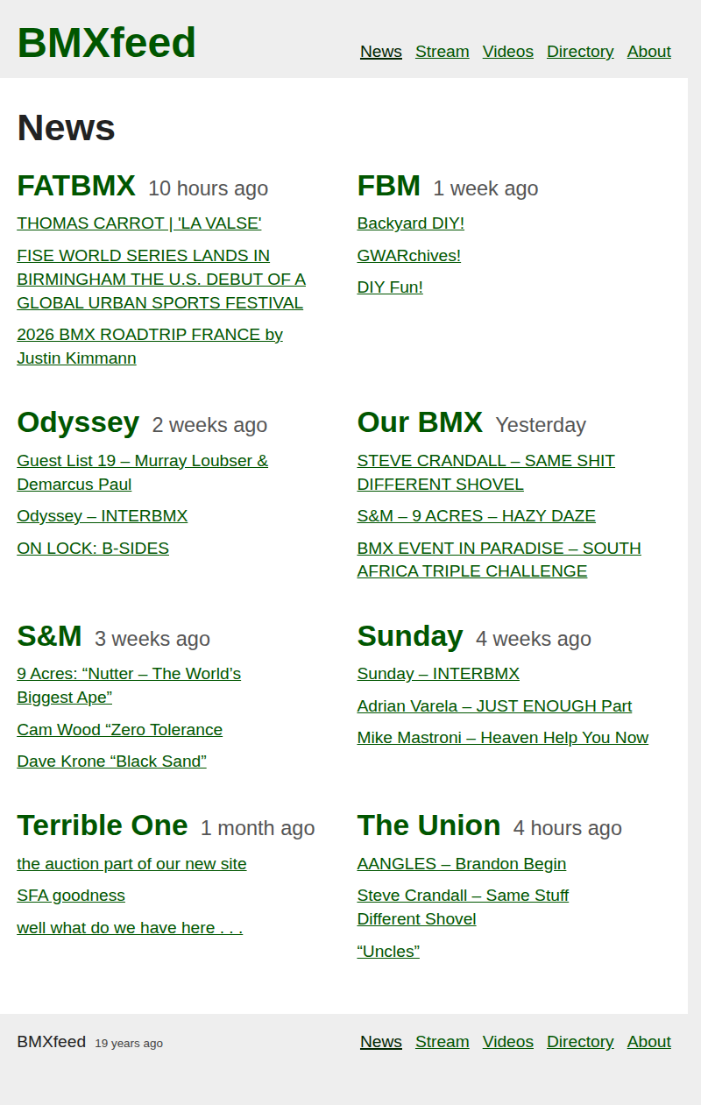The height and width of the screenshot is (1105, 701).
Task: Click the BMXfeed site logo
Action: (x=106, y=43)
